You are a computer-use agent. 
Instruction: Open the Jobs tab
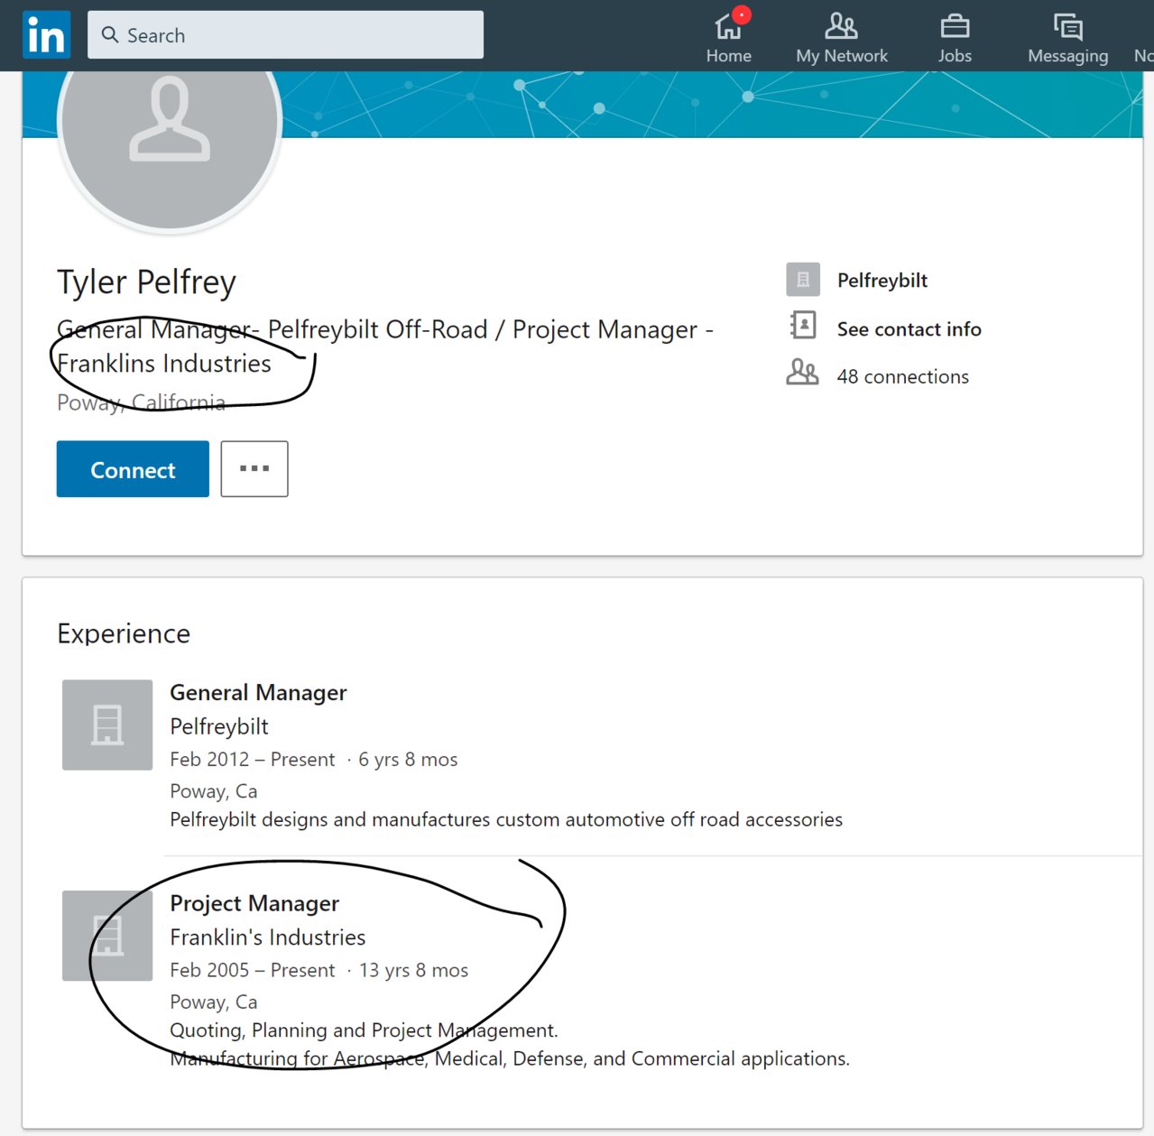tap(954, 39)
